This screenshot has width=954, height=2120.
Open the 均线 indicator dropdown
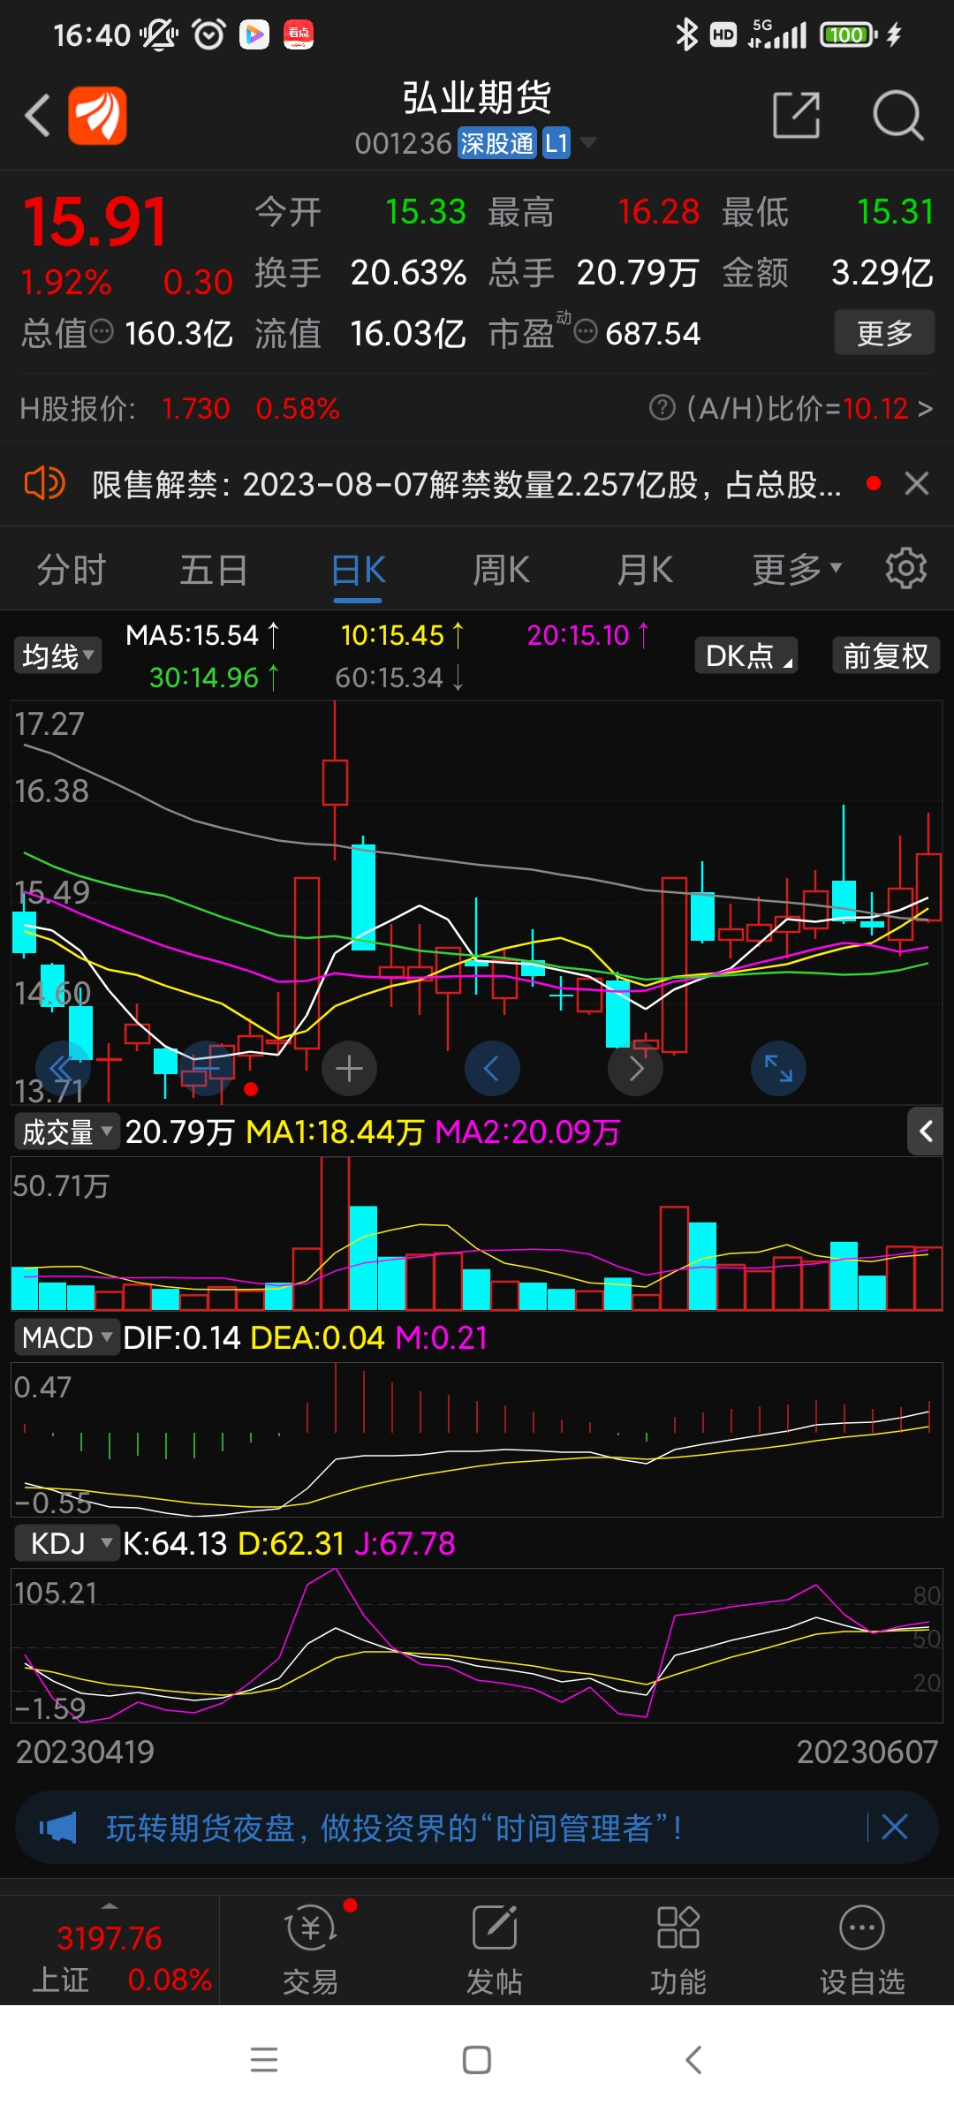point(58,656)
